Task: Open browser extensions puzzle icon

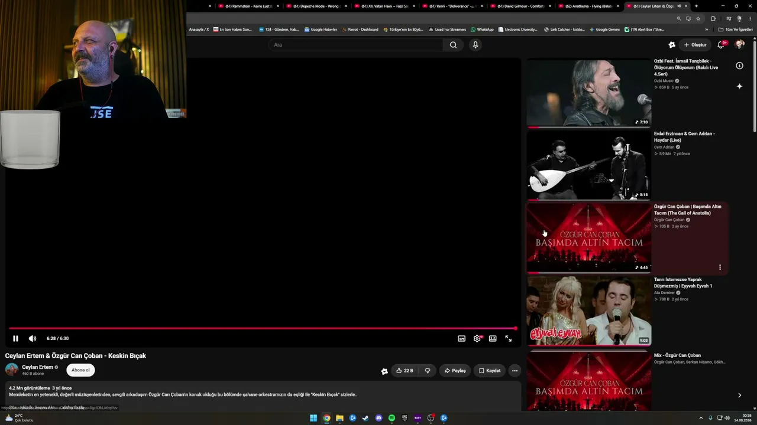Action: click(x=713, y=18)
